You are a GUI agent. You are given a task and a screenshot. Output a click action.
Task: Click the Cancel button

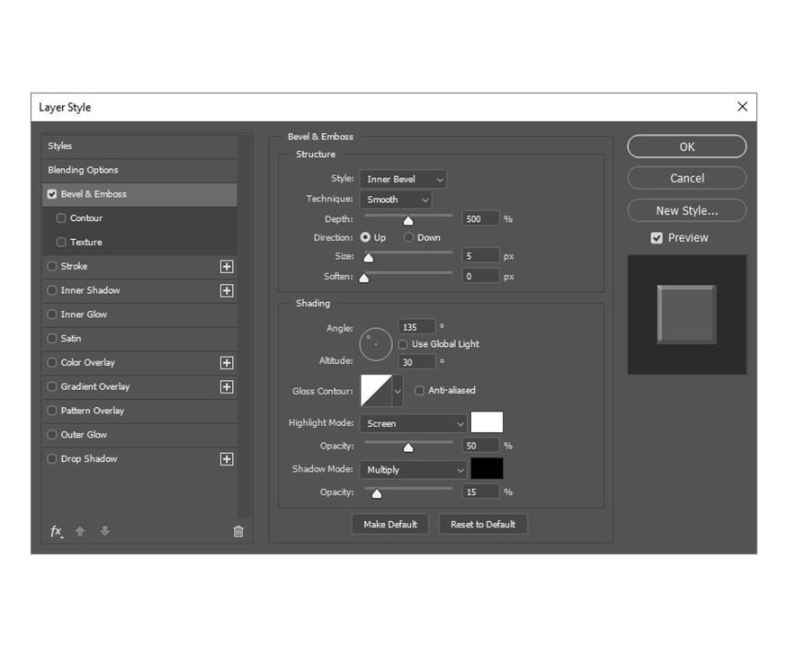tap(686, 178)
